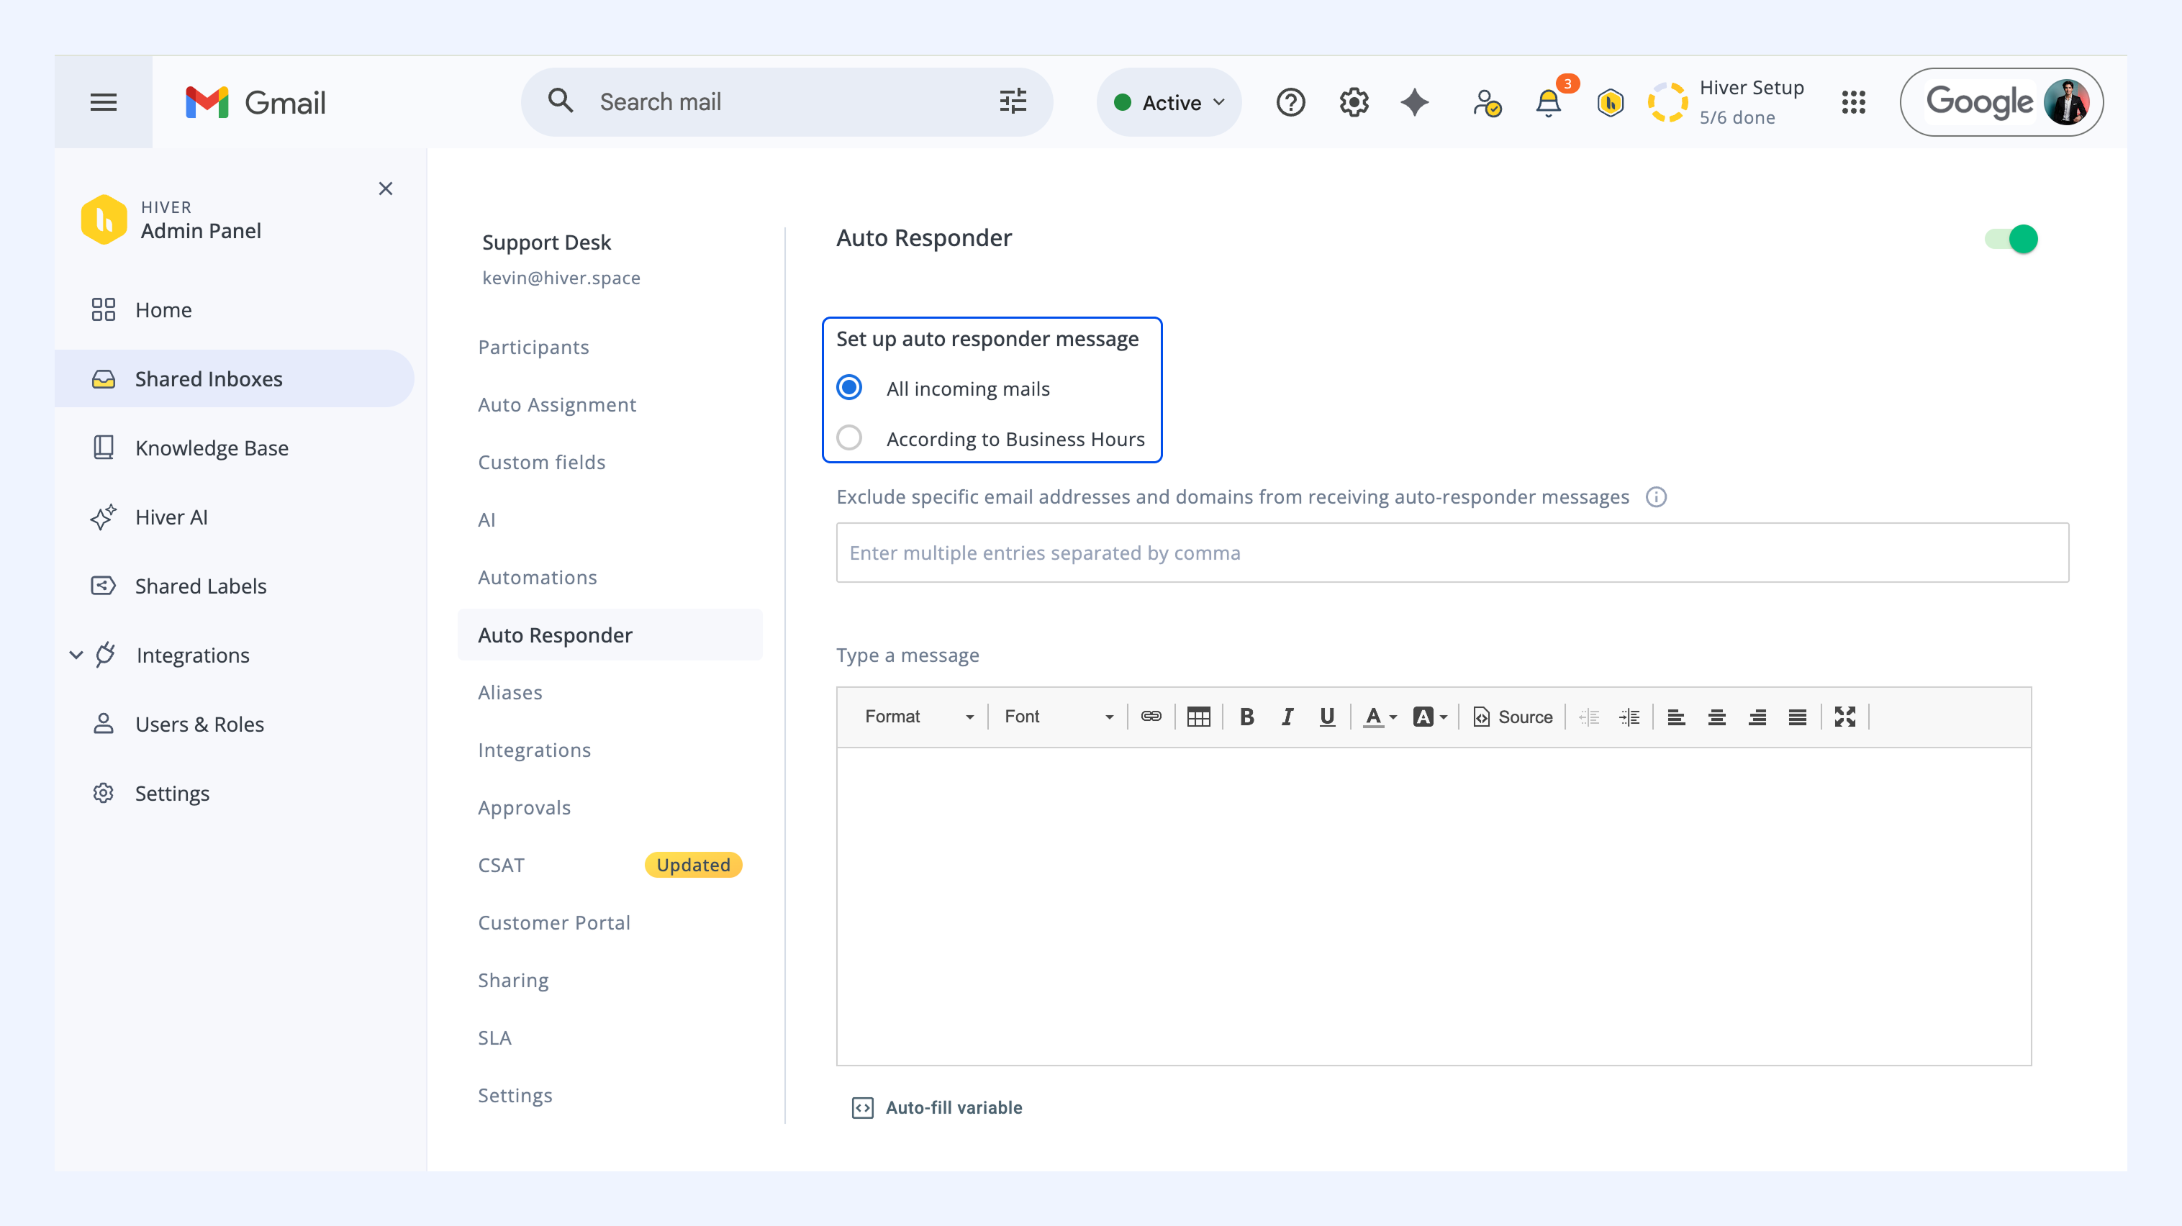Screen dimensions: 2182x1226
Task: Open the Google apps grid
Action: tap(1853, 102)
